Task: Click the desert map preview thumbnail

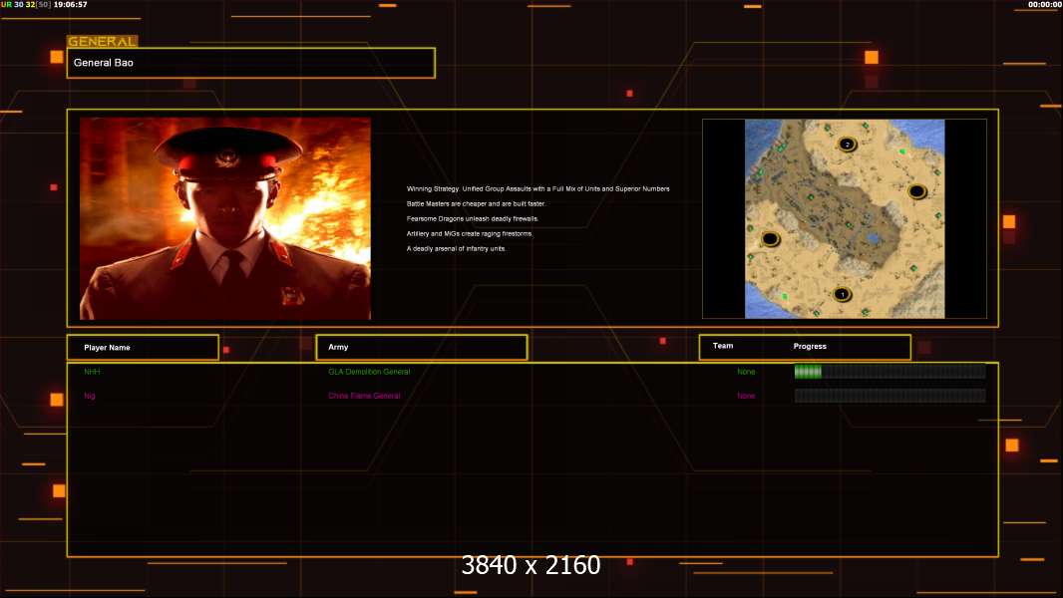Action: [x=845, y=218]
